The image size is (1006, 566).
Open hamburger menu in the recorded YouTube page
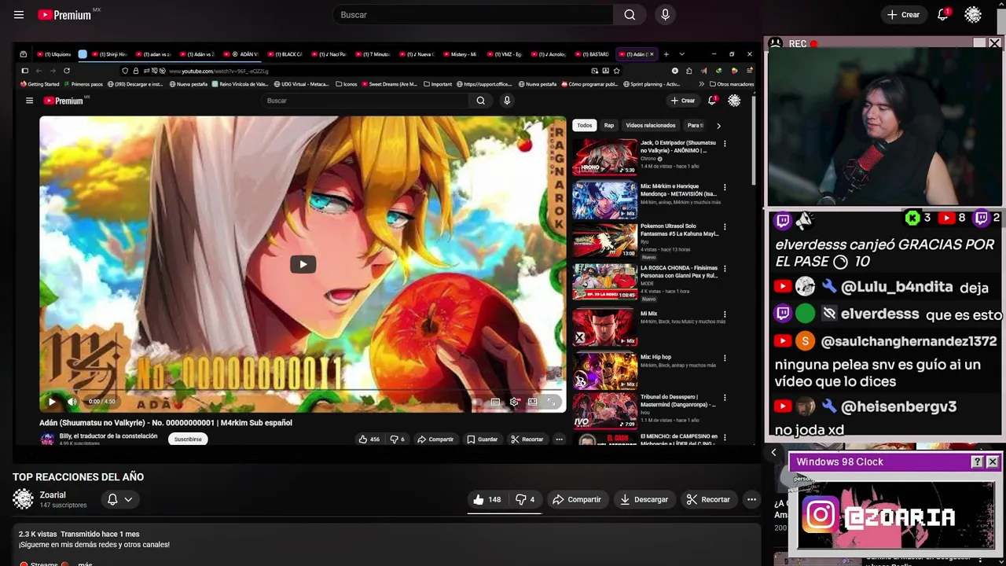[x=29, y=101]
